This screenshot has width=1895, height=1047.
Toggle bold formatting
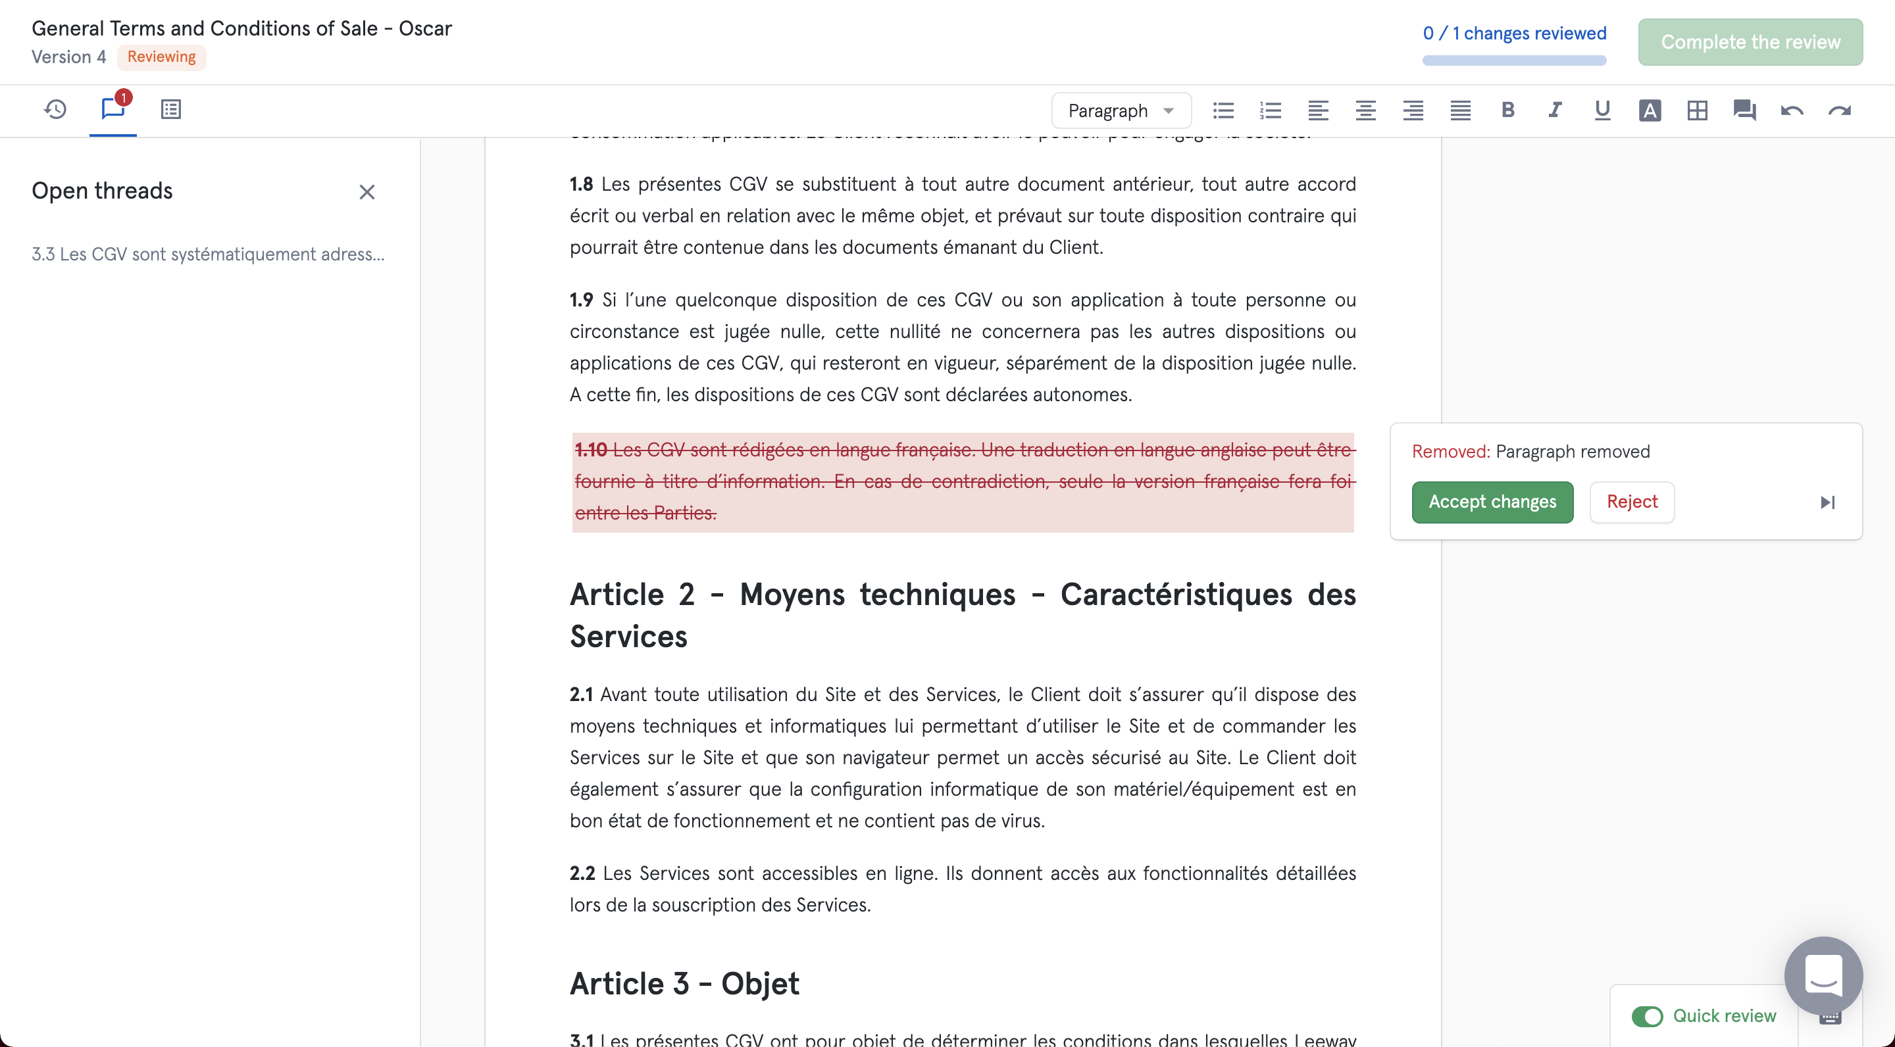[x=1507, y=111]
